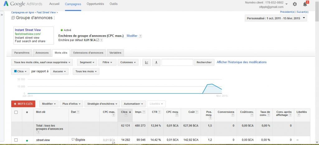This screenshot has width=319, height=145.
Task: Toggle the chart display icon
Action: pyautogui.click(x=146, y=62)
